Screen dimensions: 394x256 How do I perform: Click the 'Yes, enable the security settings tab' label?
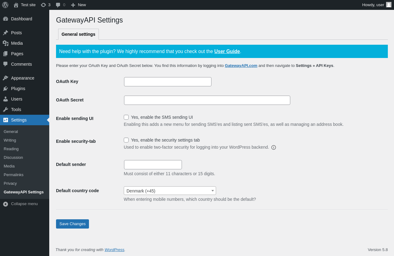click(x=165, y=140)
